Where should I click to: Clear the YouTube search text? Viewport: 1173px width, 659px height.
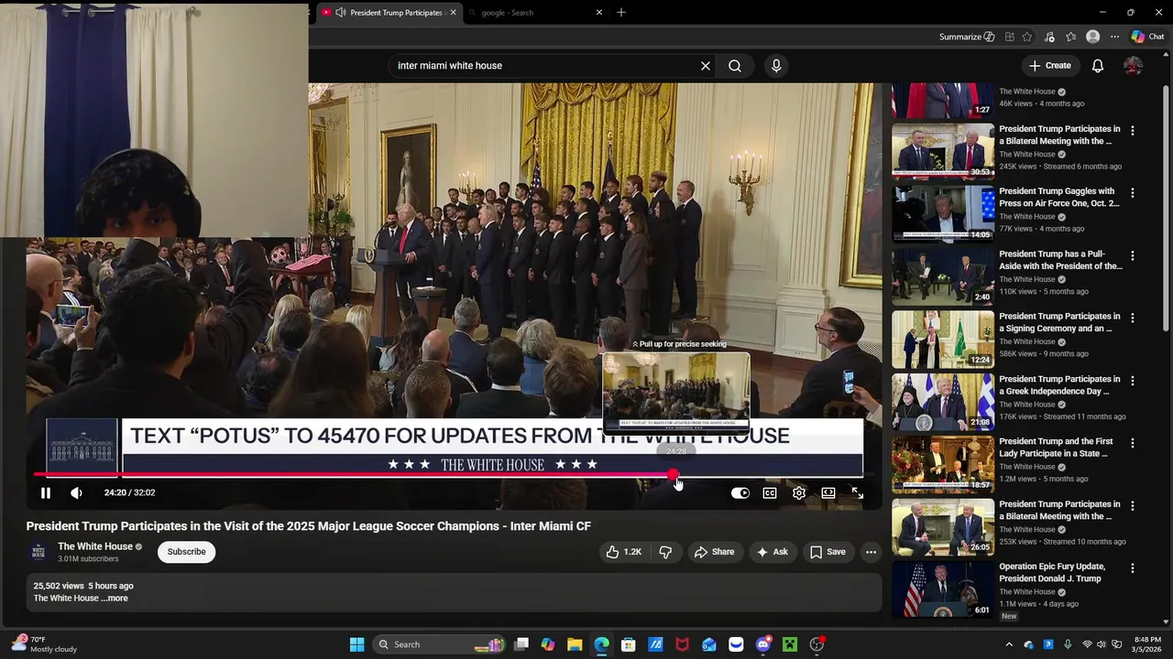706,66
